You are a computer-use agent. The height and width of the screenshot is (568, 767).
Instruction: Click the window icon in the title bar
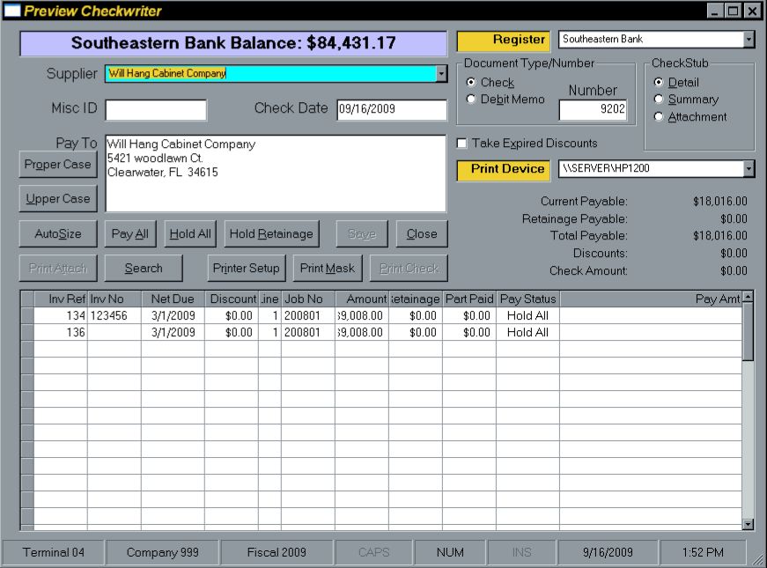pos(12,11)
